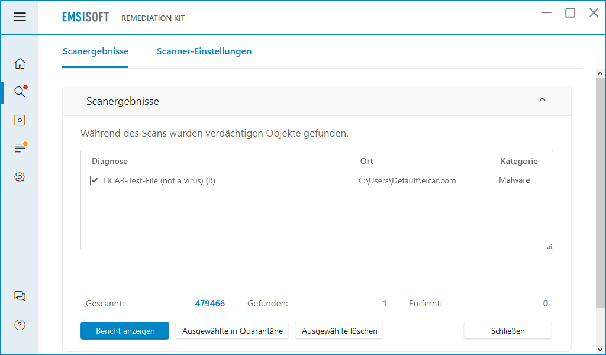606x355 pixels.
Task: Go to the Home overview icon
Action: (x=20, y=63)
